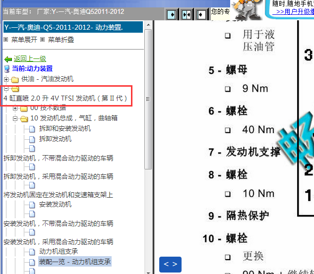Click the icon beside 菜单折叠

[x=42, y=40]
